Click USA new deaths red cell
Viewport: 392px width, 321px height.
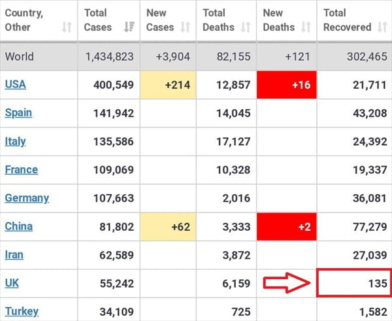click(286, 84)
